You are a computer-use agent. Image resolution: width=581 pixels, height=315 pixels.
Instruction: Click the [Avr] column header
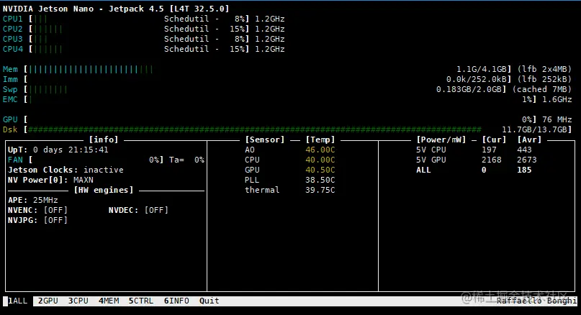coord(529,140)
